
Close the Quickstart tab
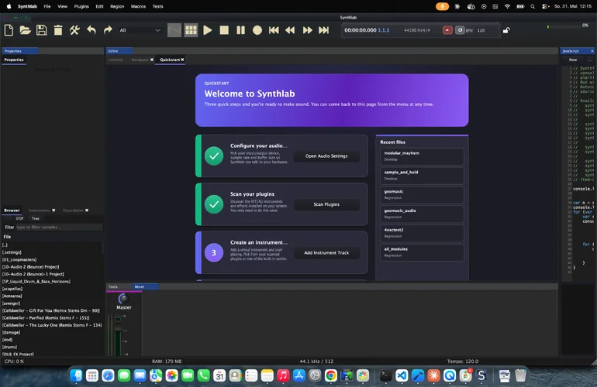(182, 60)
